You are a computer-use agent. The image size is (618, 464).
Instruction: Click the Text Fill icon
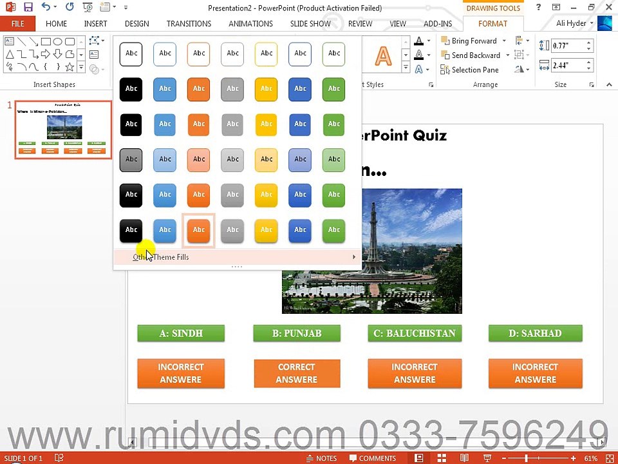(x=419, y=41)
